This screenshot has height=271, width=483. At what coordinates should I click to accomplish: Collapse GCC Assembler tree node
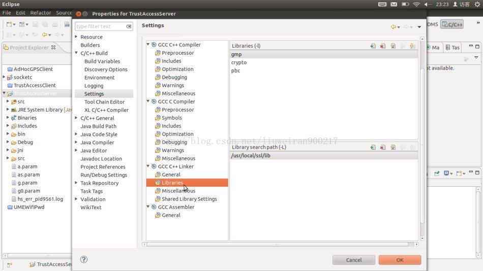[148, 207]
